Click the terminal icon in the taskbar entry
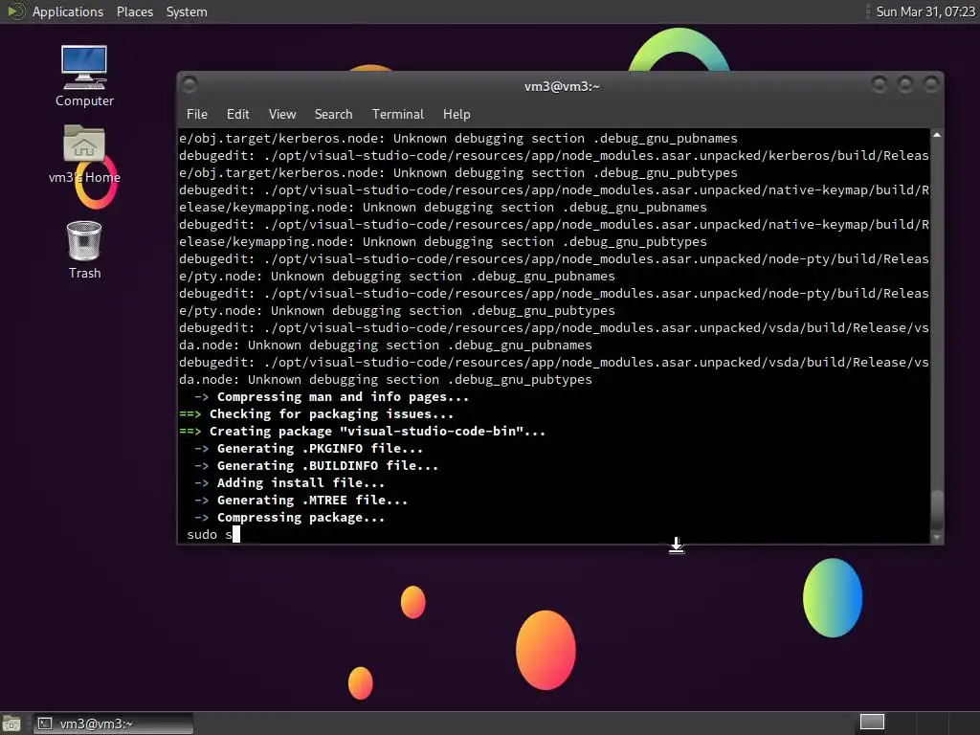The width and height of the screenshot is (980, 735). (x=44, y=724)
